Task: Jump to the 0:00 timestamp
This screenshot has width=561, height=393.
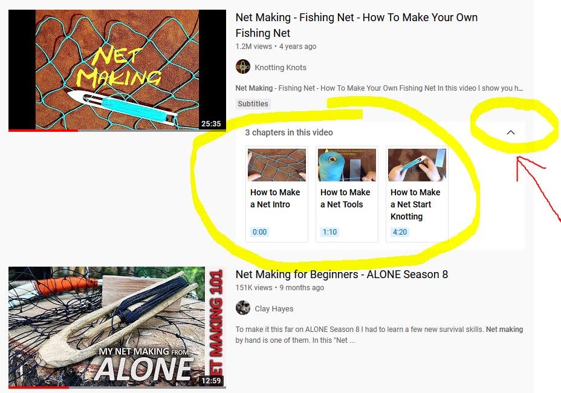Action: click(x=259, y=232)
